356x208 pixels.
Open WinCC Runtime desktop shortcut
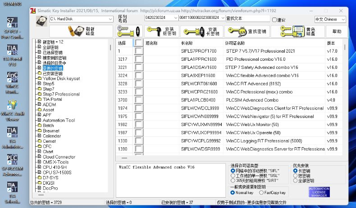[12, 83]
